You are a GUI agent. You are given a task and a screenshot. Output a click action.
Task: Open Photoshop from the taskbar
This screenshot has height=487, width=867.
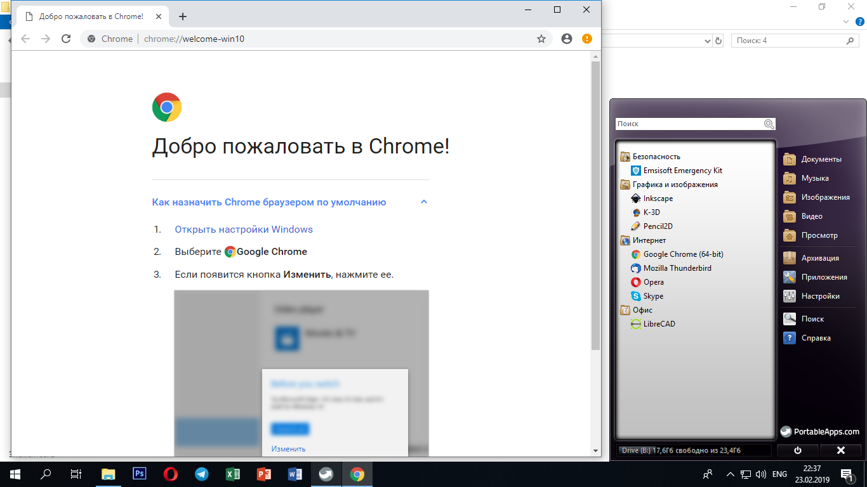tap(140, 474)
